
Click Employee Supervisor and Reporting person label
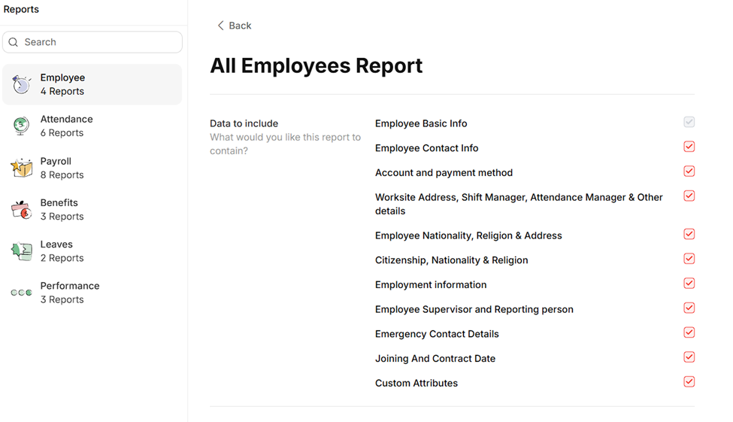(x=474, y=309)
